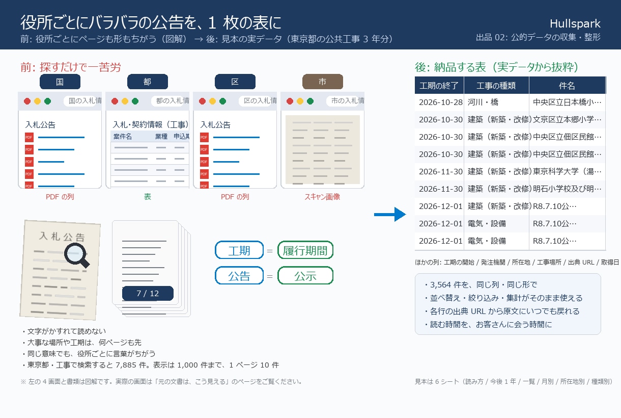Select the 文京区立本郷小学… cell

(x=567, y=120)
